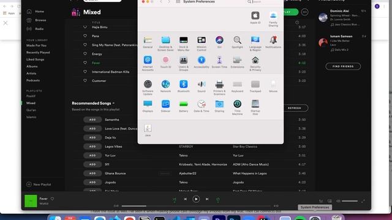The image size is (392, 220).
Task: Open Language & Region pane
Action: (x=255, y=43)
